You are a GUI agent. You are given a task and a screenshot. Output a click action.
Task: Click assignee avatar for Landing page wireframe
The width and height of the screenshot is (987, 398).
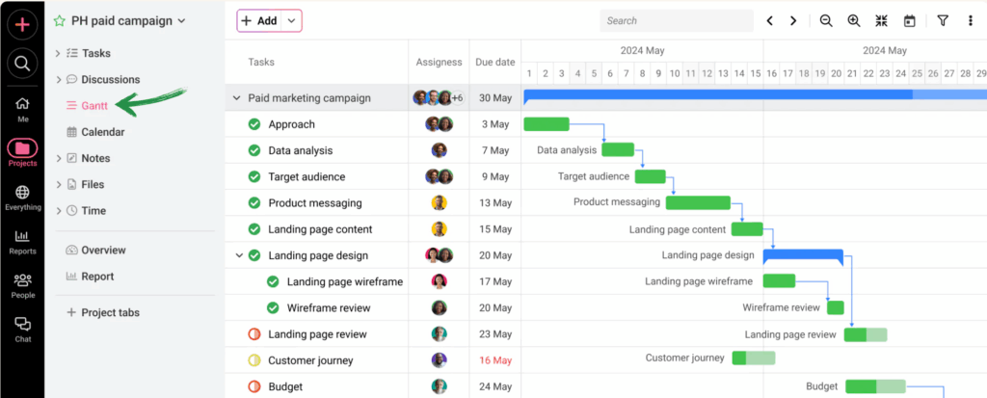(439, 281)
